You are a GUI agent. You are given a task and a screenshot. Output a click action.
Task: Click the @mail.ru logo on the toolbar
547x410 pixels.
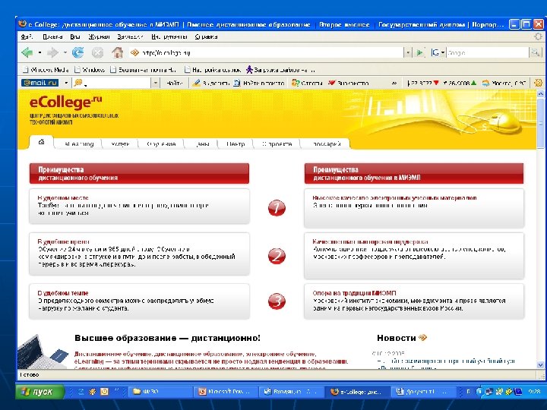coord(40,83)
